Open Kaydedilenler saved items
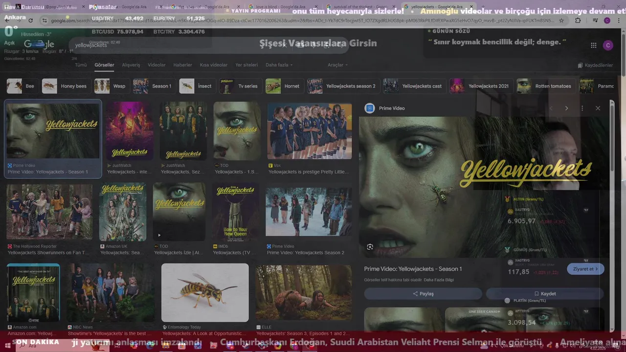Screen dimensions: 626x352 595,65
